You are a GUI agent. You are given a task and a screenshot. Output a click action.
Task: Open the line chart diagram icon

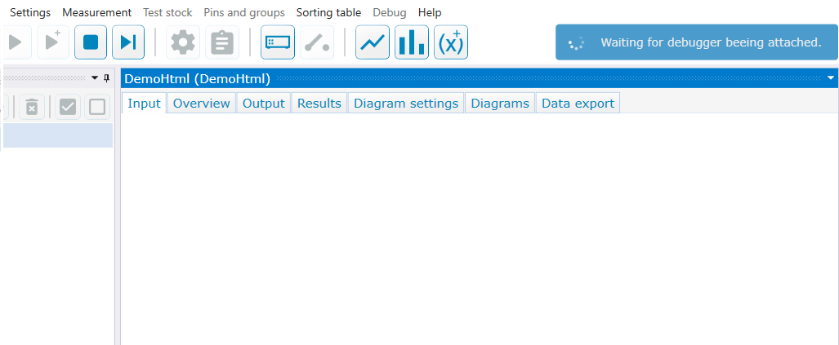[373, 42]
